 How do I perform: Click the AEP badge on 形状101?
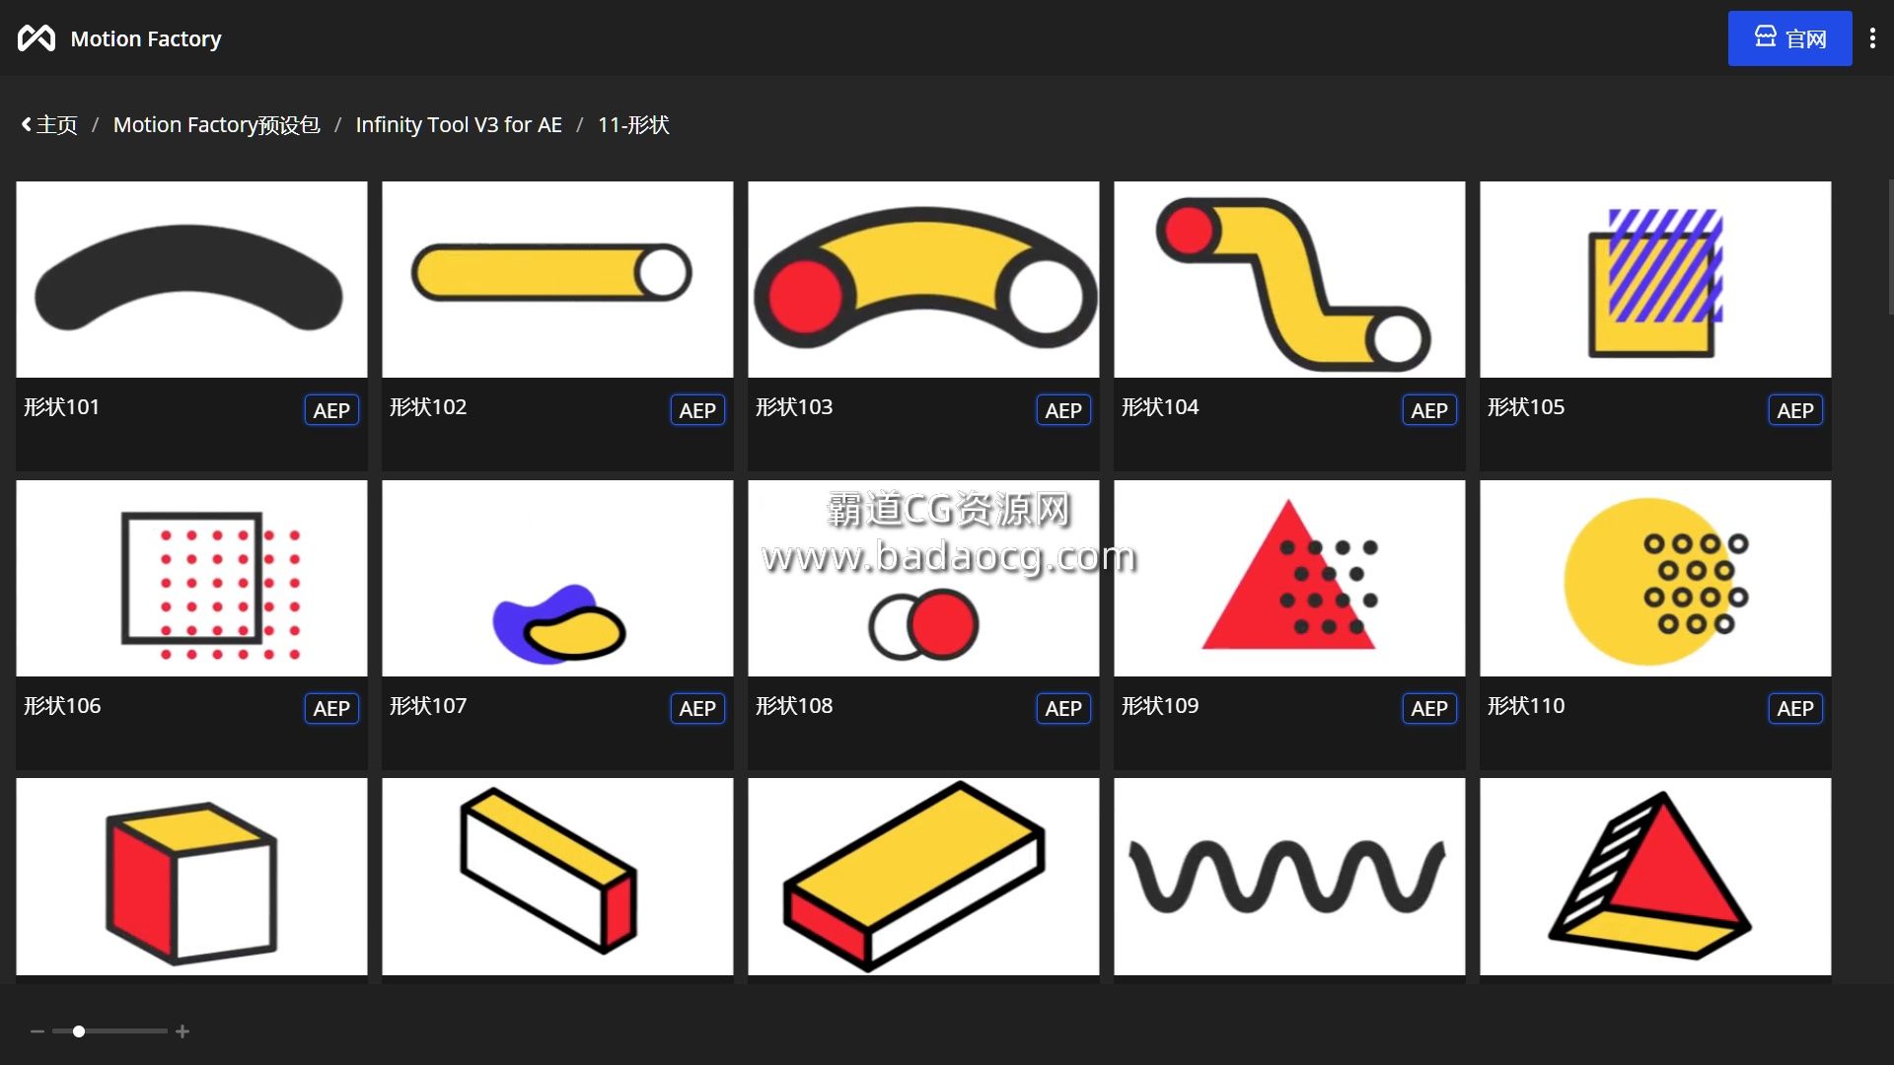(331, 410)
